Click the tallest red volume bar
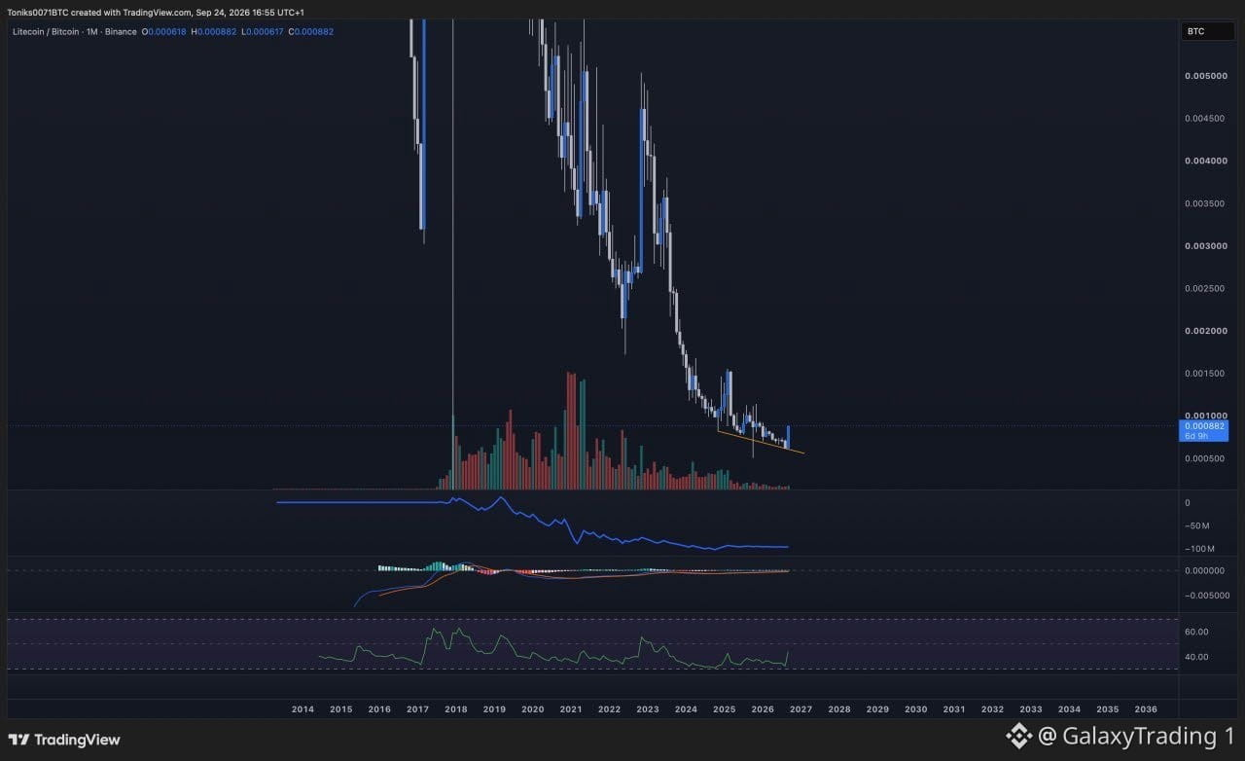This screenshot has height=761, width=1245. pyautogui.click(x=569, y=430)
